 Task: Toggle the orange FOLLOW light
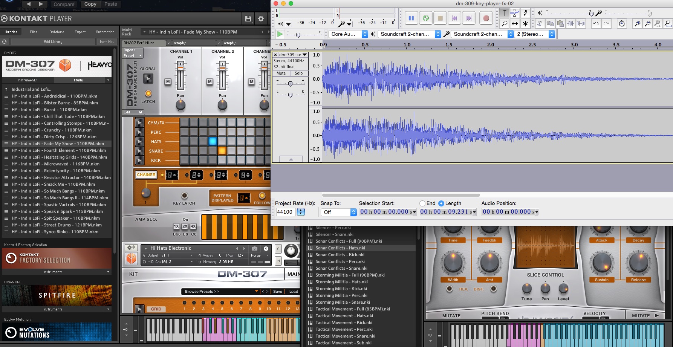pyautogui.click(x=262, y=195)
